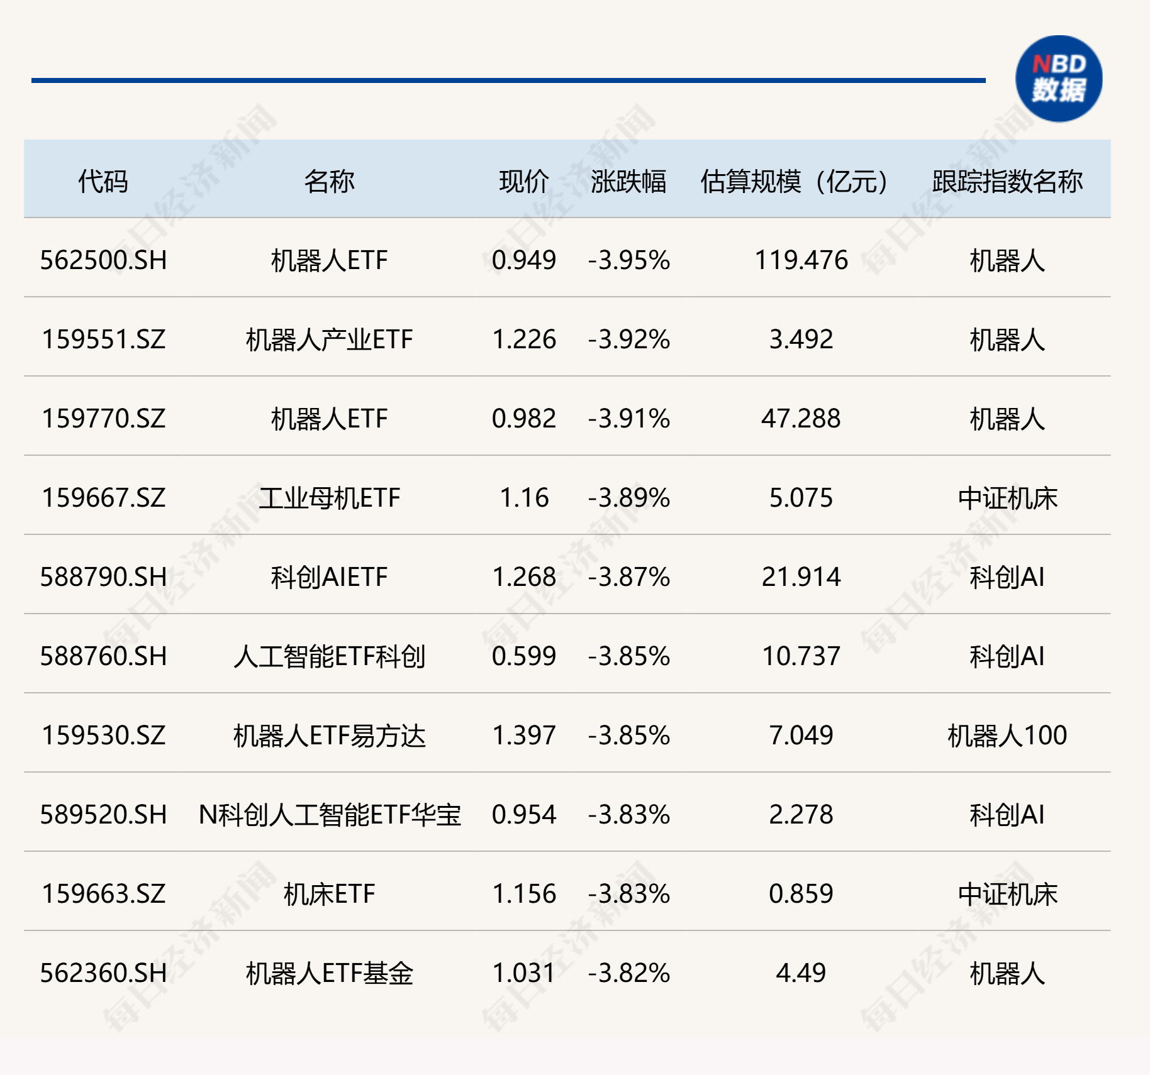
Task: Click code 588760.SH
Action: (103, 656)
